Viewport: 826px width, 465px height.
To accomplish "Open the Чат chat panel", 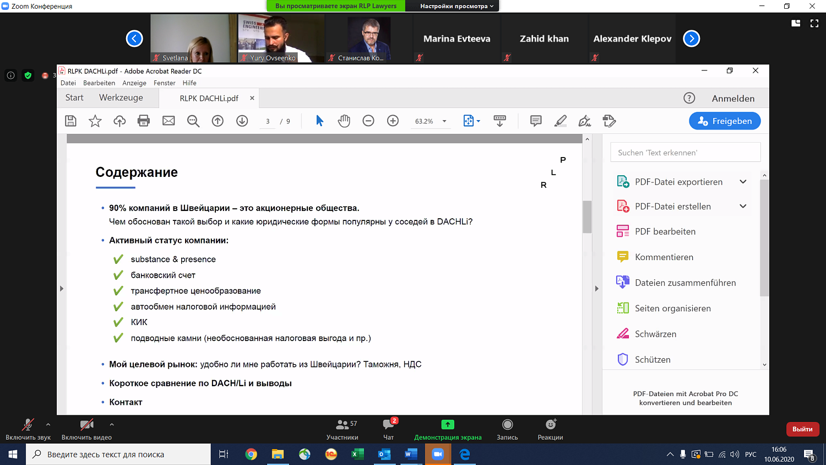I will [389, 429].
